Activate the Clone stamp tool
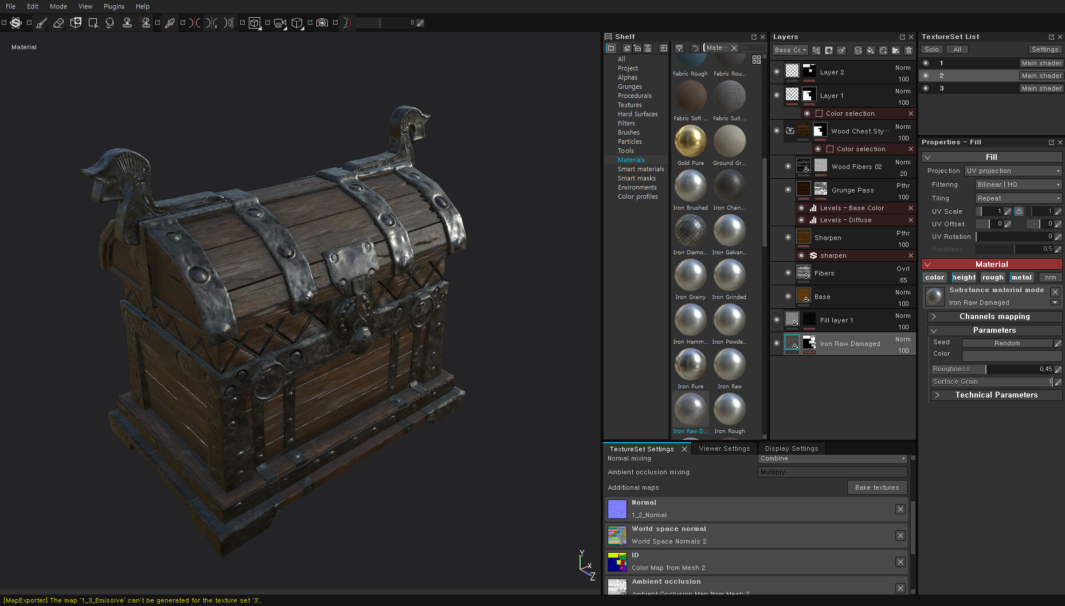 [x=127, y=23]
